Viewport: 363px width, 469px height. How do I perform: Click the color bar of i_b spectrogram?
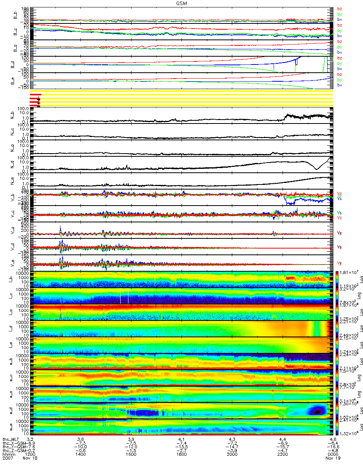(x=338, y=279)
